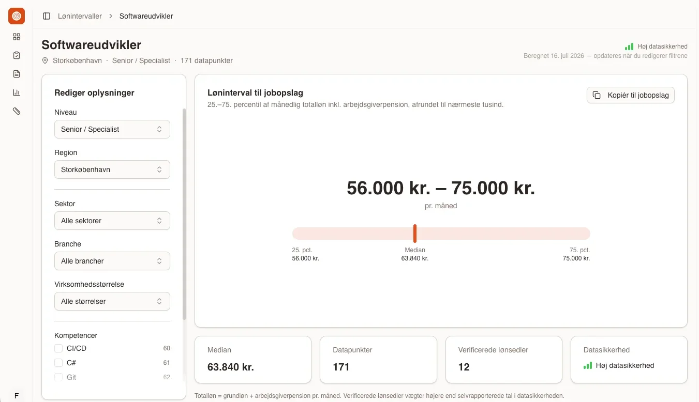Open the ruler icon in sidebar
Screen dimensions: 699x402
[x=17, y=111]
